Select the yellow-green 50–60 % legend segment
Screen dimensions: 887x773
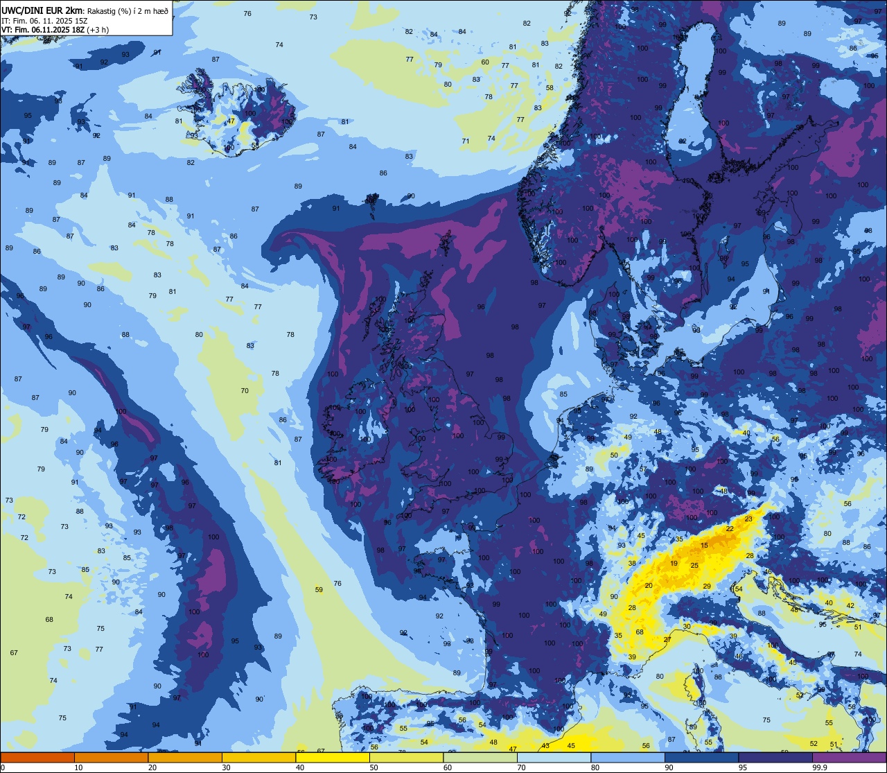(406, 757)
